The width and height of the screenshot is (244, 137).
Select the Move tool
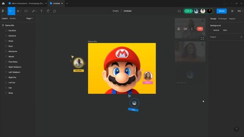(11, 11)
